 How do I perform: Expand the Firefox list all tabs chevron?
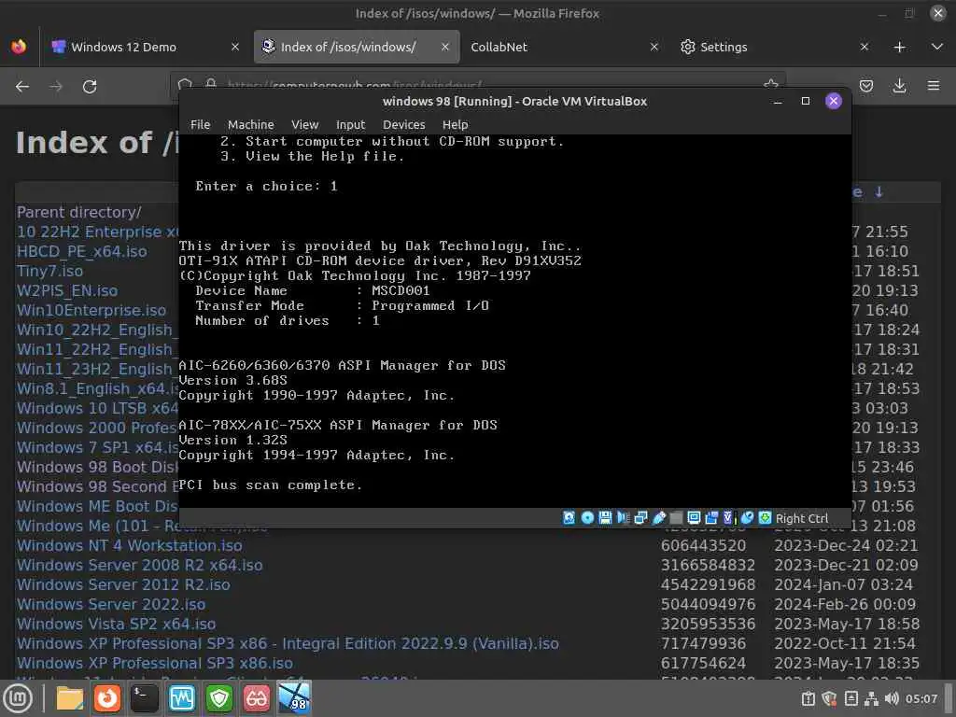pos(937,47)
